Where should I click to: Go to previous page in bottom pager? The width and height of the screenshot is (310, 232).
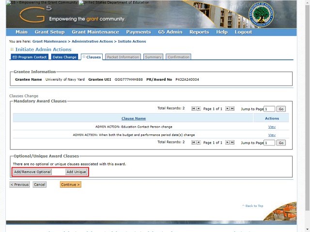(199, 143)
